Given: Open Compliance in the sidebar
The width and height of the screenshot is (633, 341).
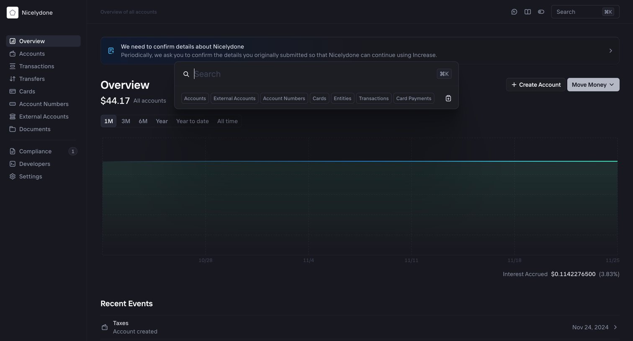Looking at the screenshot, I should click(x=44, y=151).
